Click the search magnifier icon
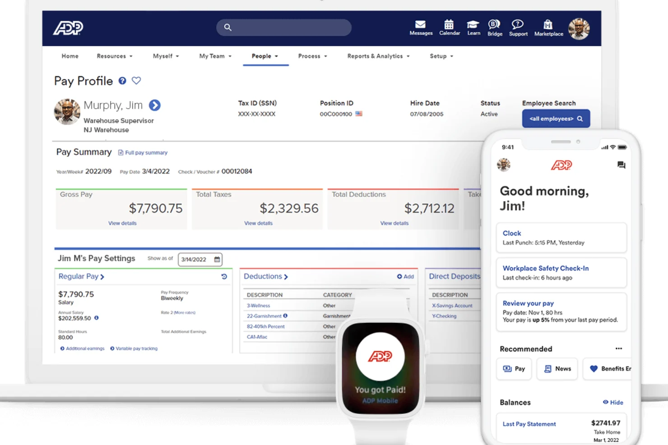 click(228, 28)
